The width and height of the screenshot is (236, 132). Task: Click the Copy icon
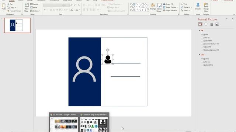point(8,7)
